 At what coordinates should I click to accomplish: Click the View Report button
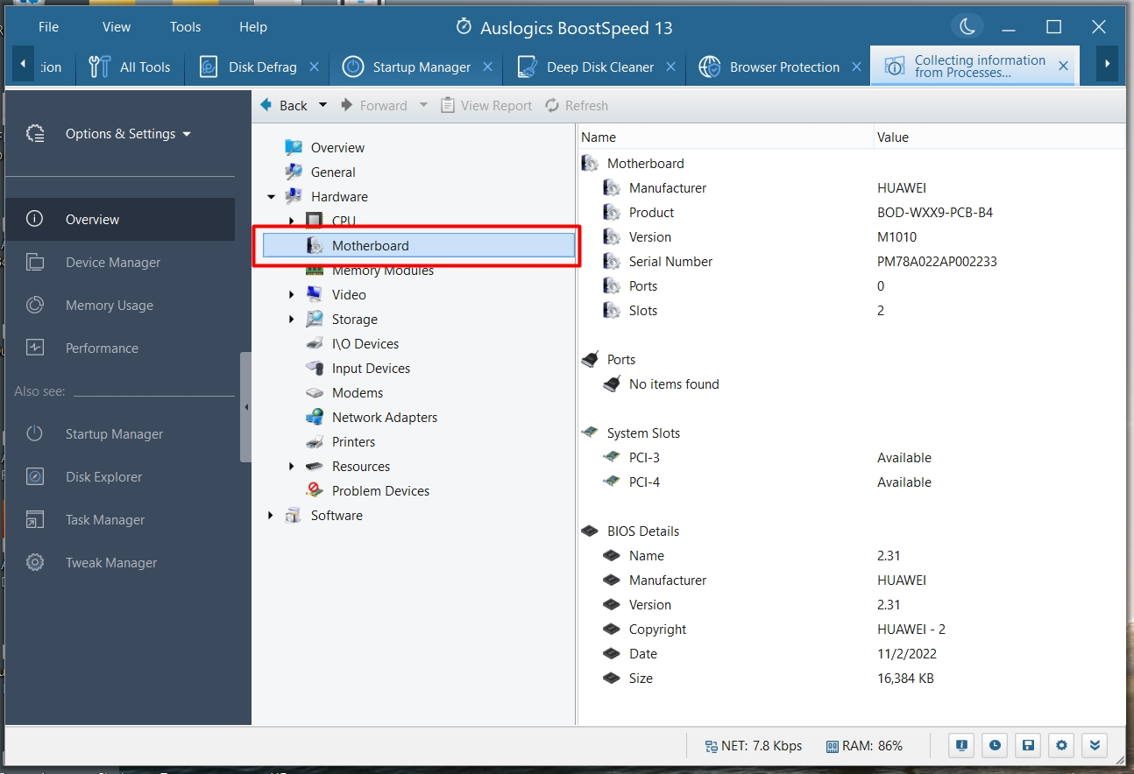pos(486,106)
